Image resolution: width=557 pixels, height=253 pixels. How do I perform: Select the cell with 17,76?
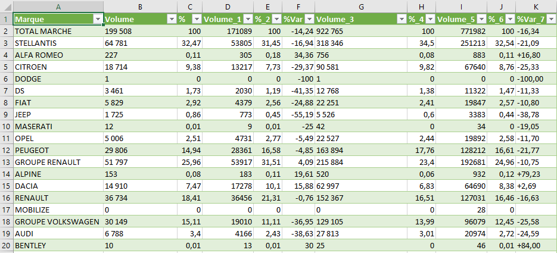point(422,151)
